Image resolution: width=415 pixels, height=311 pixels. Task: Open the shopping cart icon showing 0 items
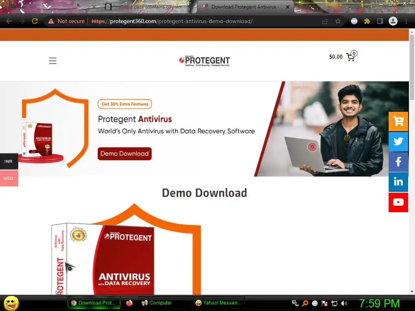pos(352,56)
